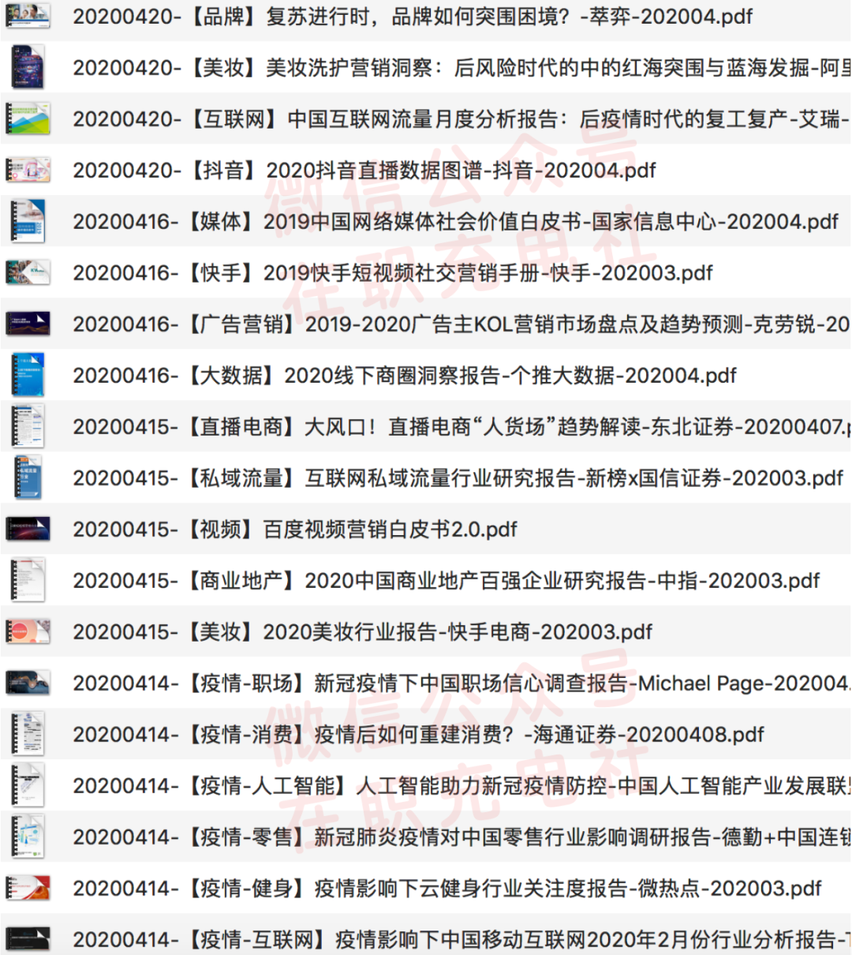Select the blue icon of 【大数据】2020线下商圈洞察报告
This screenshot has width=852, height=955.
pyautogui.click(x=28, y=375)
